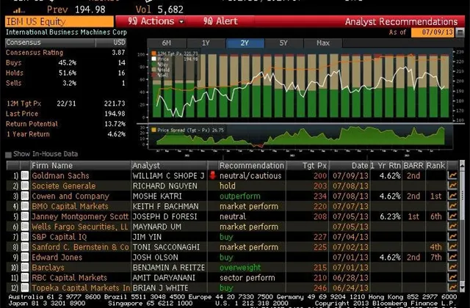Sort by BARR column header
Image resolution: width=470 pixels, height=308 pixels.
pos(413,166)
